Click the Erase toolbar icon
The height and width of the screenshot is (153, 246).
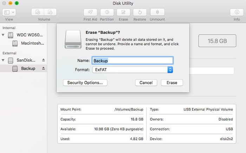coord(123,12)
